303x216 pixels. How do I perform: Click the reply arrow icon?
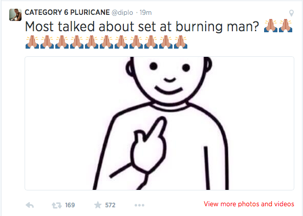click(30, 205)
